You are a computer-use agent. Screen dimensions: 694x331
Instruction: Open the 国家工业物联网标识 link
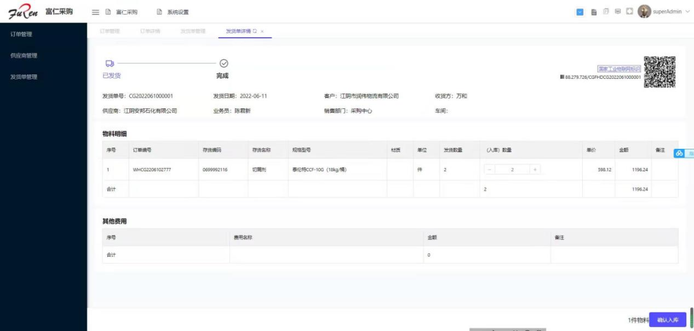pos(619,69)
